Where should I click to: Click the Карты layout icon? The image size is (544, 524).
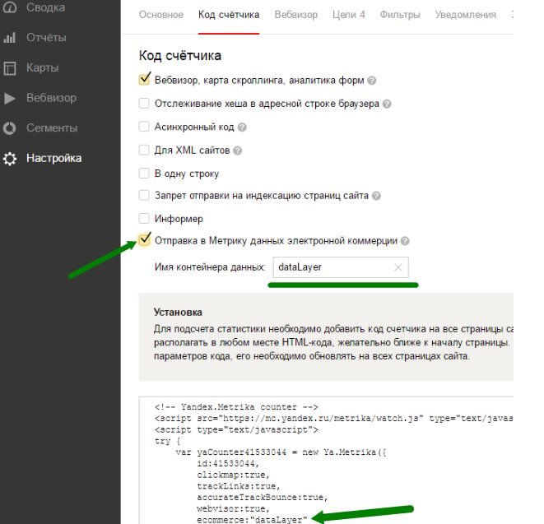[9, 68]
